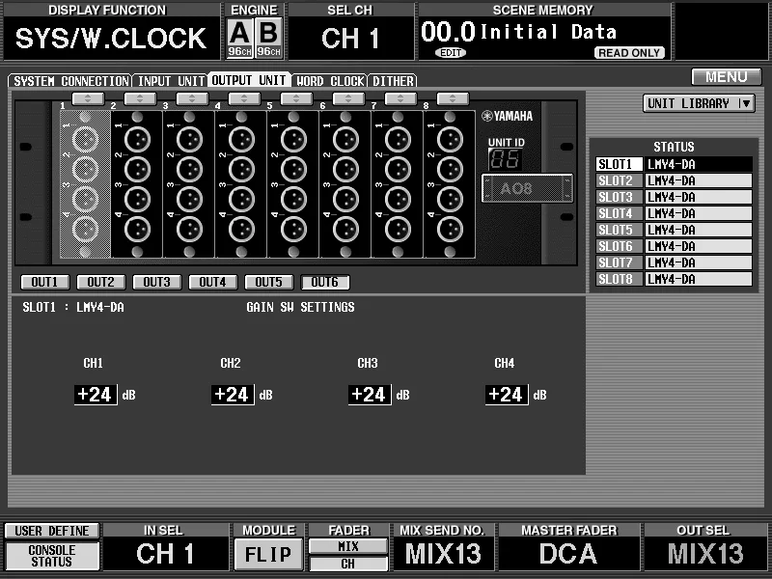Click XLR connector 4 on slot 8 card

click(450, 230)
